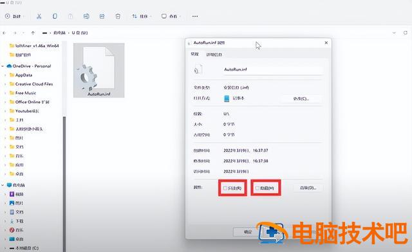The image size is (412, 252).
Task: Open the Documents library under This PC
Action: click(17, 212)
